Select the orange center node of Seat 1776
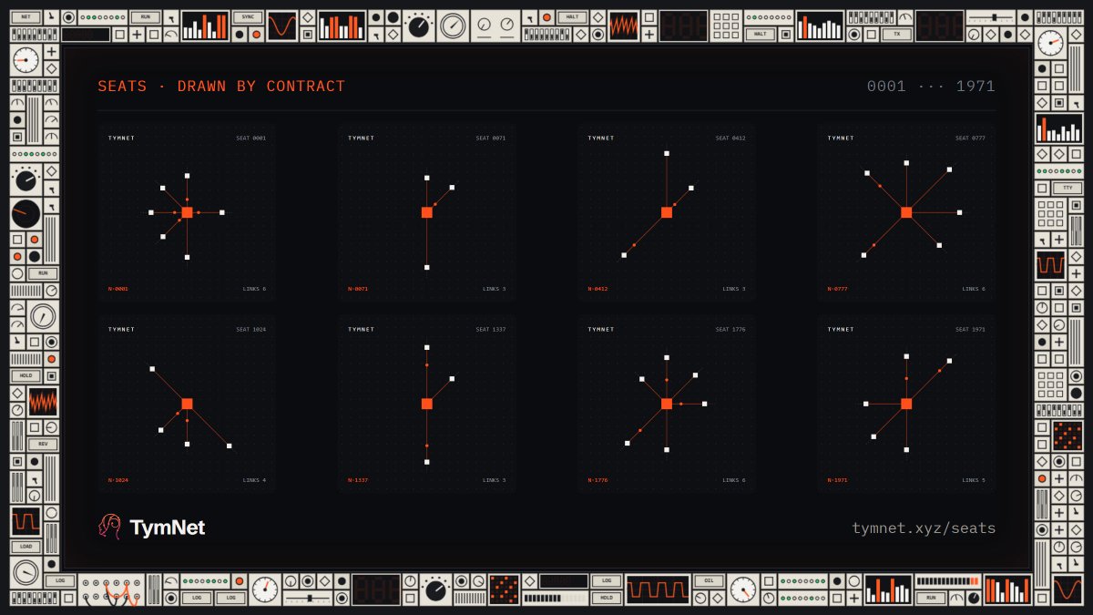This screenshot has height=615, width=1093. 667,404
